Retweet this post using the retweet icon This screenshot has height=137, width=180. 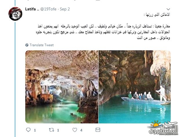pos(51,130)
